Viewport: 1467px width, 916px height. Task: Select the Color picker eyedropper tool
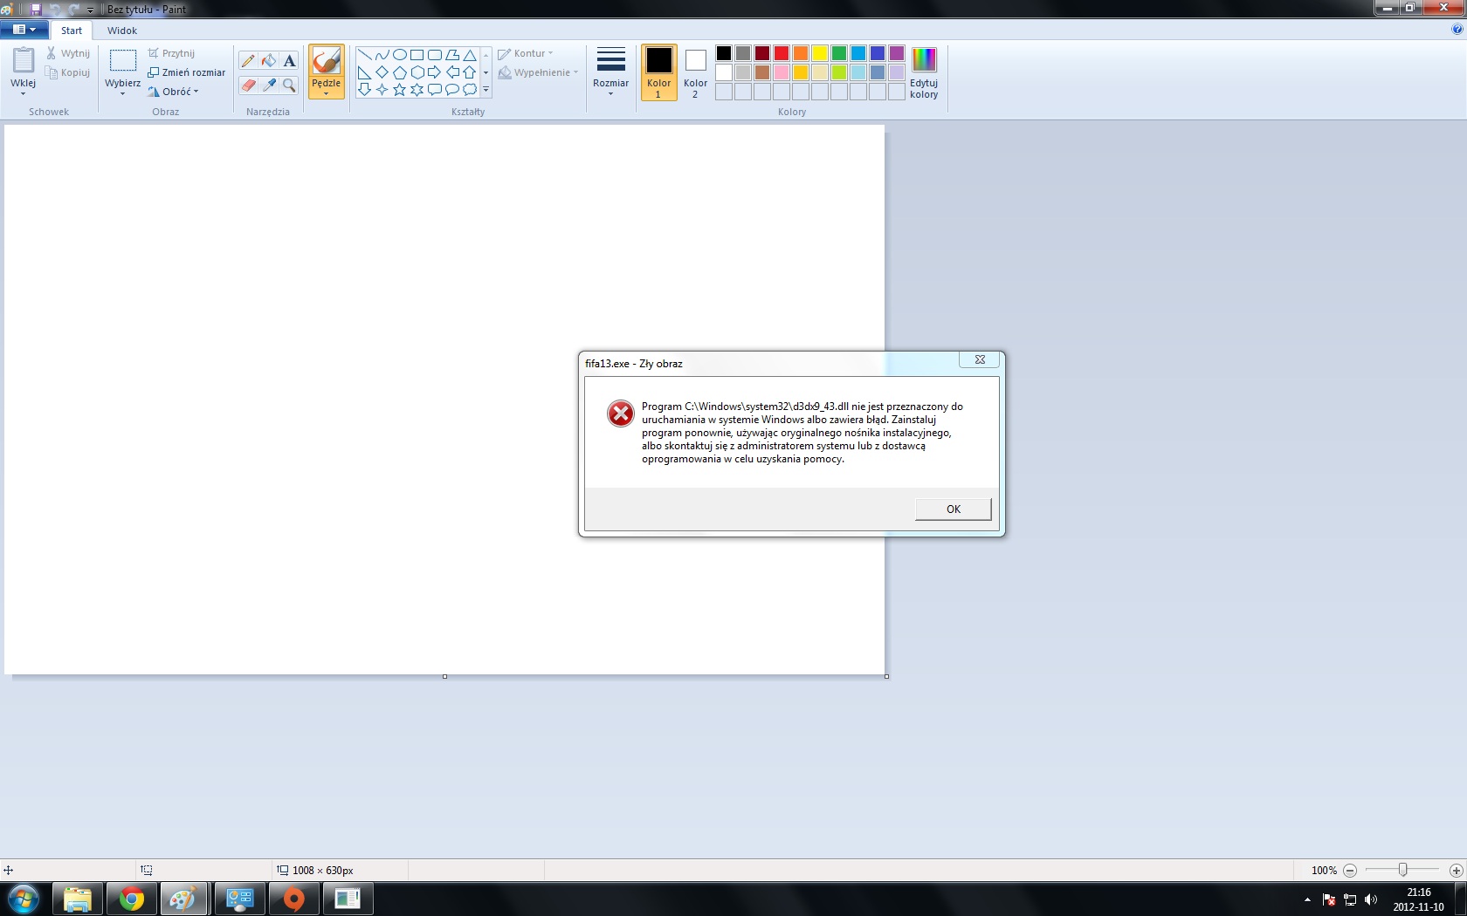tap(269, 85)
